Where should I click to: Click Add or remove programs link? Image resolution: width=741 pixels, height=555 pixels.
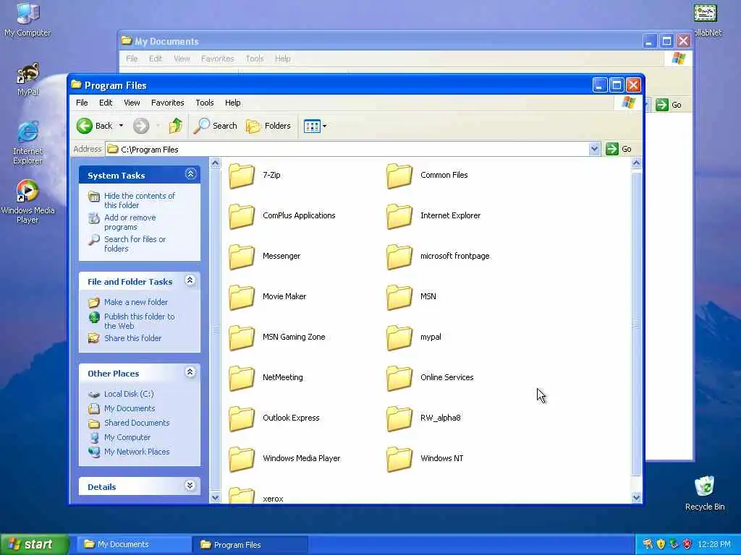coord(130,223)
